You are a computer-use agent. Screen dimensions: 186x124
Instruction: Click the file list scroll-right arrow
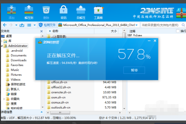coord(120,113)
